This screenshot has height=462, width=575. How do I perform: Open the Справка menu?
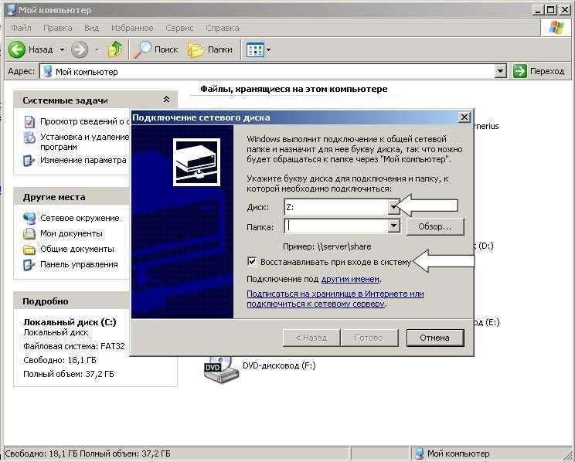(x=223, y=28)
